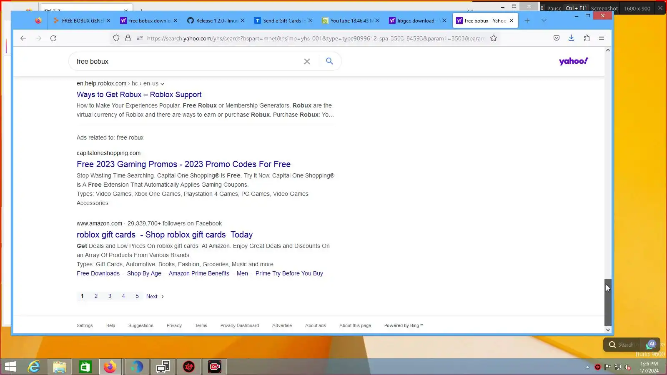The image size is (667, 375).
Task: Submit search with the magnifier button
Action: pyautogui.click(x=329, y=61)
